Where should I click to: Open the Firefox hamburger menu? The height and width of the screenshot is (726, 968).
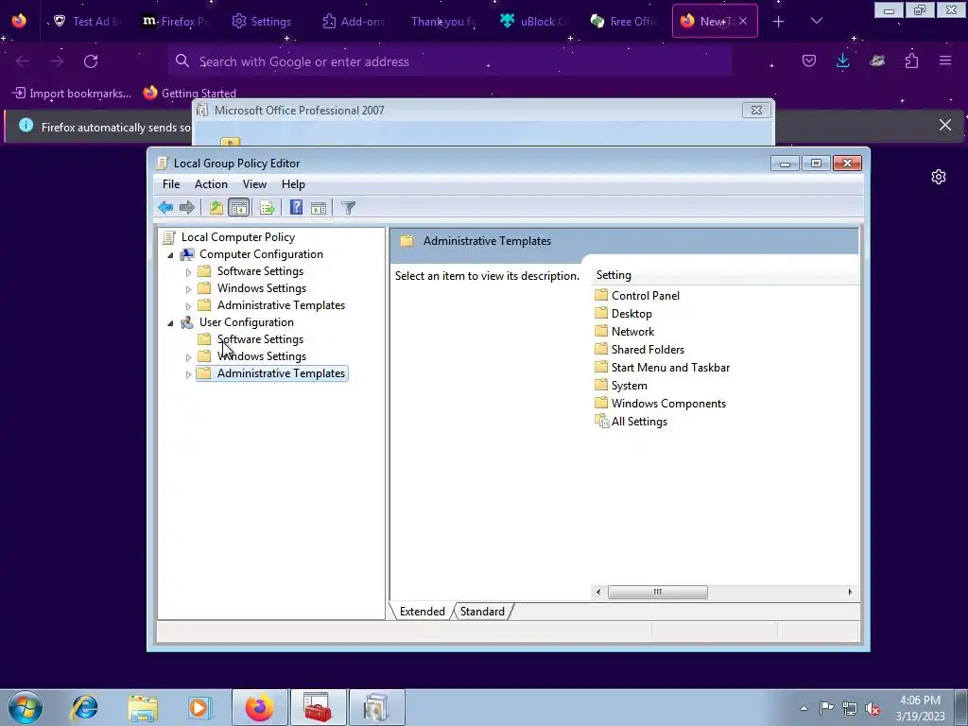point(945,60)
